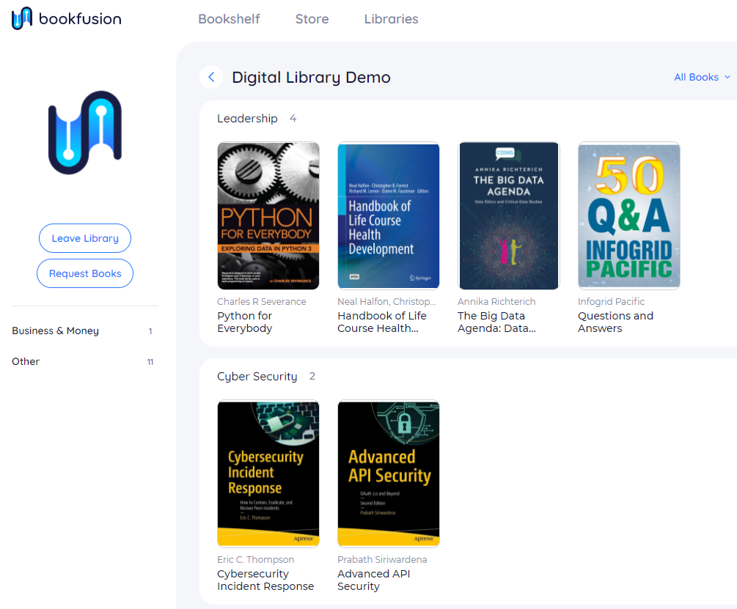Click author Eric C. Thompson

[256, 559]
